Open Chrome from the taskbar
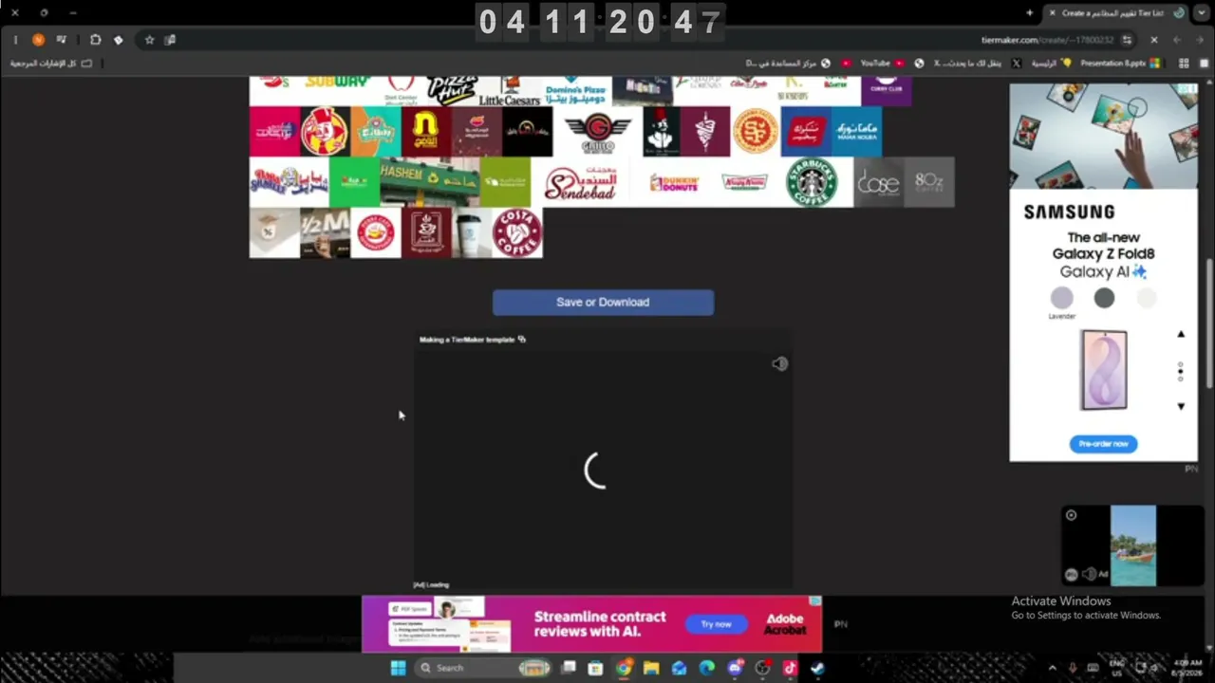1215x683 pixels. [624, 668]
